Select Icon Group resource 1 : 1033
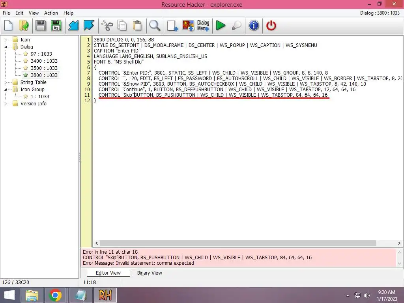Image resolution: width=404 pixels, height=303 pixels. tap(40, 96)
